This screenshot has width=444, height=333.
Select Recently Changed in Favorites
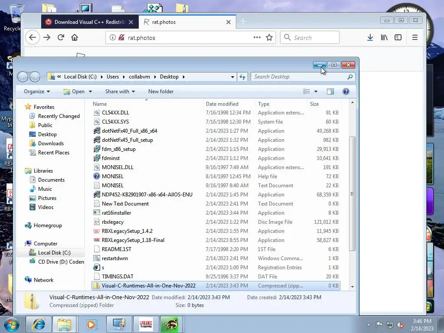tap(55, 116)
